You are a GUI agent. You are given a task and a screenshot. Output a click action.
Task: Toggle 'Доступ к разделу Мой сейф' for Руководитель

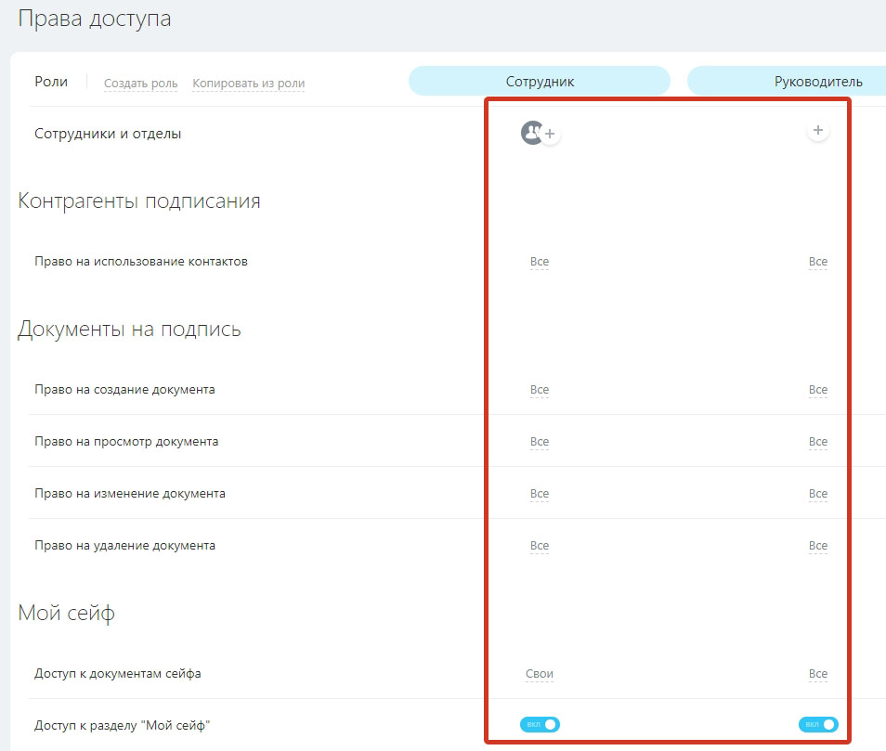click(x=818, y=724)
